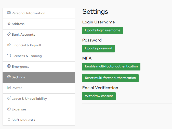This screenshot has height=129, width=172.
Task: Open the Personal Information menu item
Action: click(x=39, y=13)
